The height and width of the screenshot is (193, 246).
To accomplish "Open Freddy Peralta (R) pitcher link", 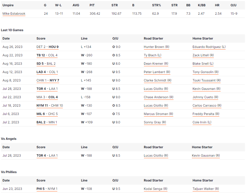I will pos(206,114).
